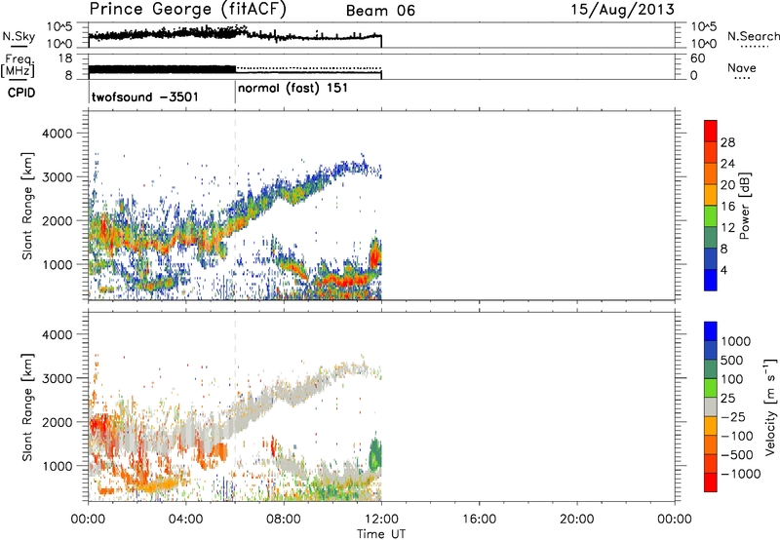Click the 12:00 time axis label
Screen dimensions: 780x540
(381, 520)
